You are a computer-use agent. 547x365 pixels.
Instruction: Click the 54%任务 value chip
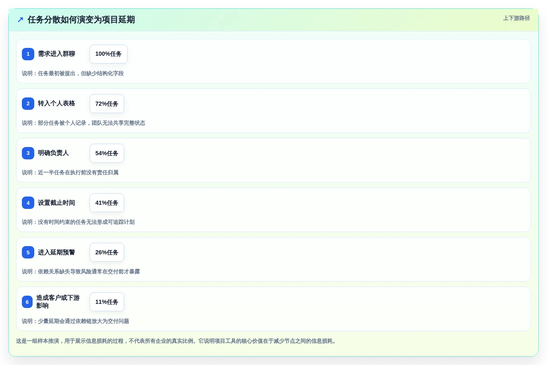point(107,153)
